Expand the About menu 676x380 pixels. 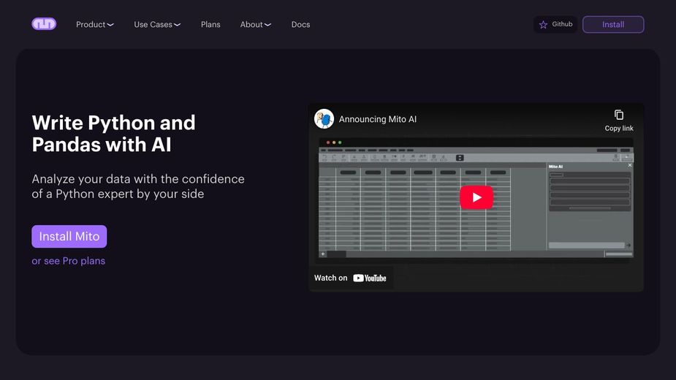pos(255,25)
